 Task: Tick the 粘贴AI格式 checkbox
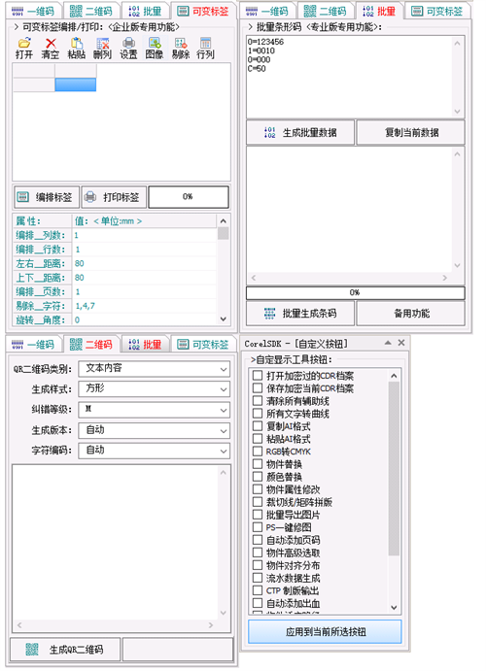[x=258, y=439]
